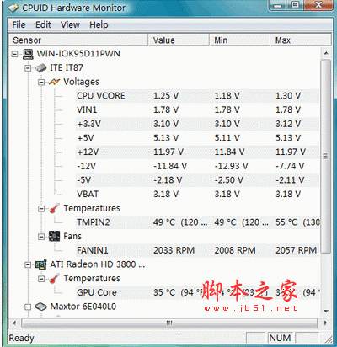Click the vertical scrollbar thumb

326,156
